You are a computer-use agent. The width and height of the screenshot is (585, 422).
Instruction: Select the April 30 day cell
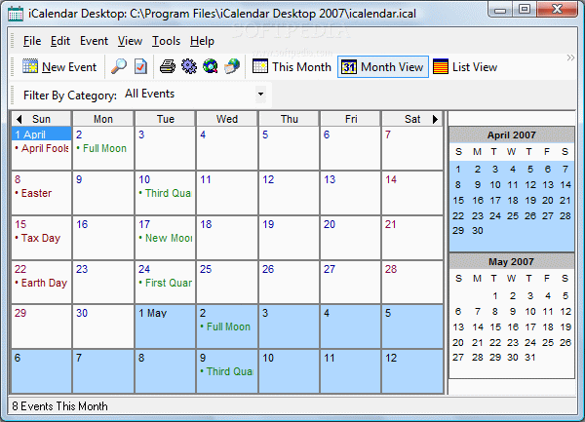click(103, 326)
